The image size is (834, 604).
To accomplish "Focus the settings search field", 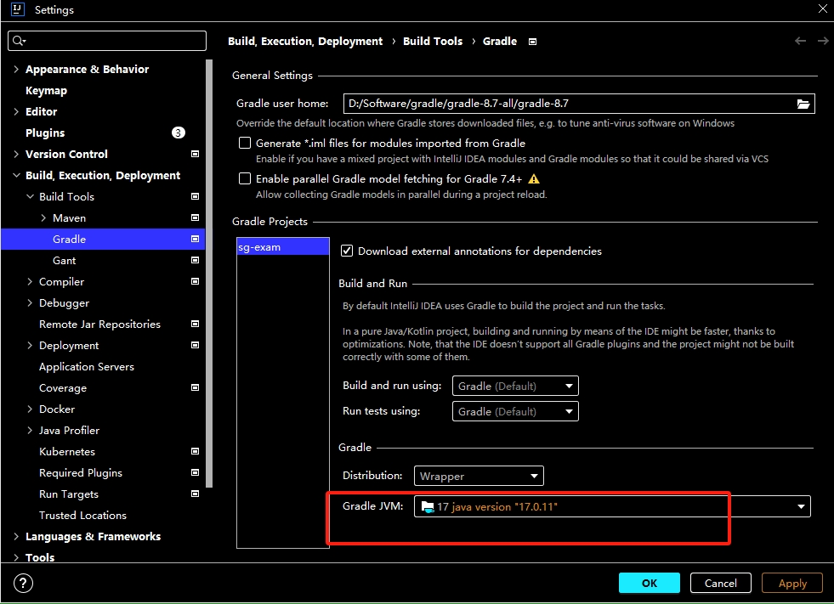I will (x=107, y=41).
